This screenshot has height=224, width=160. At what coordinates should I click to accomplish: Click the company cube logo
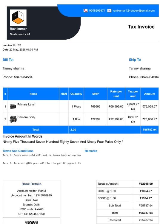point(18,18)
